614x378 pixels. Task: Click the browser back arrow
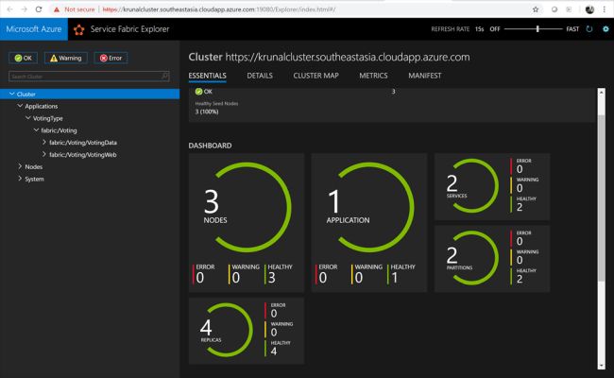coord(9,9)
